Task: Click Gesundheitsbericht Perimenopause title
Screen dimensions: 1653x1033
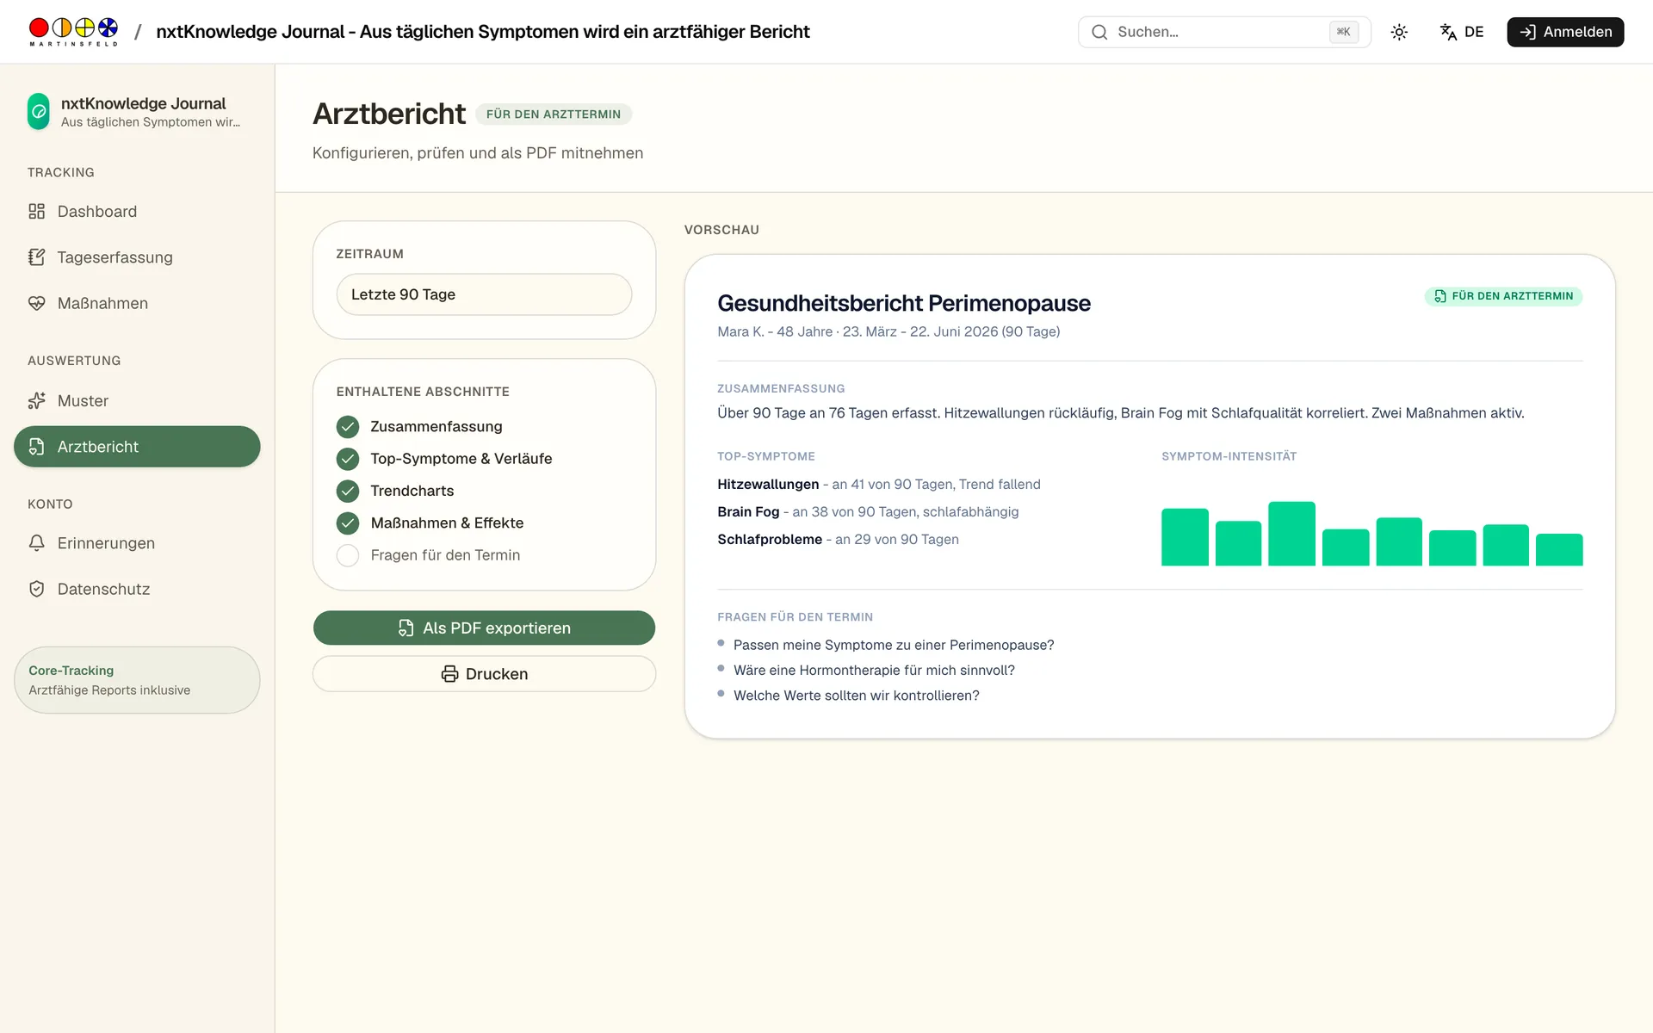Action: point(904,303)
